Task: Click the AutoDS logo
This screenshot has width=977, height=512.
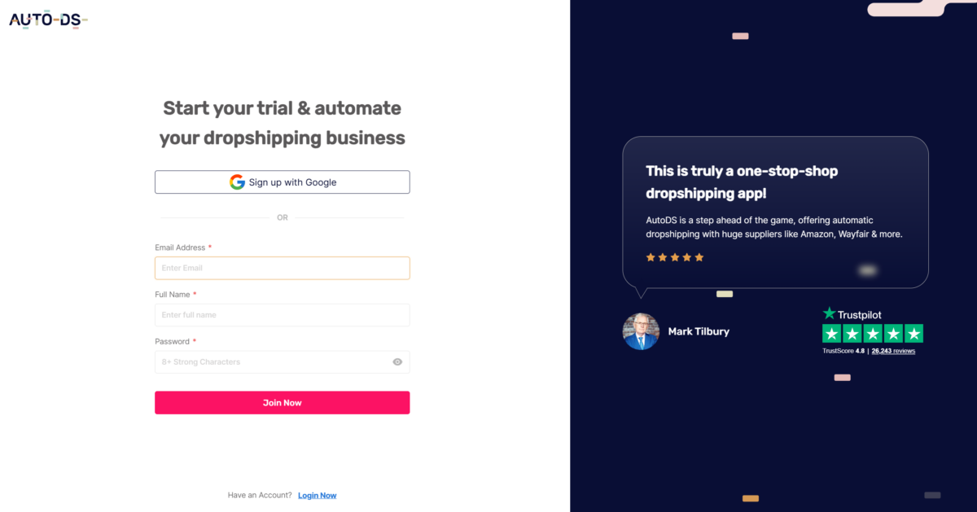Action: coord(47,19)
